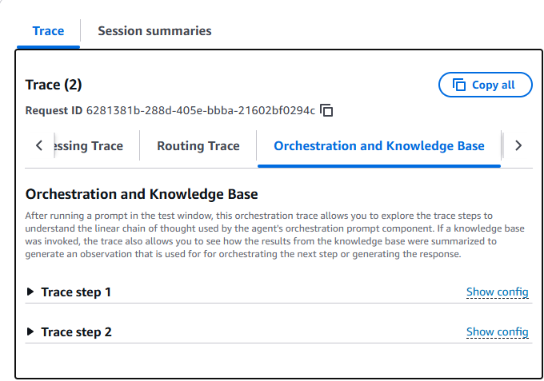
Task: Click the orchestration trace description paragraph
Action: pos(272,234)
